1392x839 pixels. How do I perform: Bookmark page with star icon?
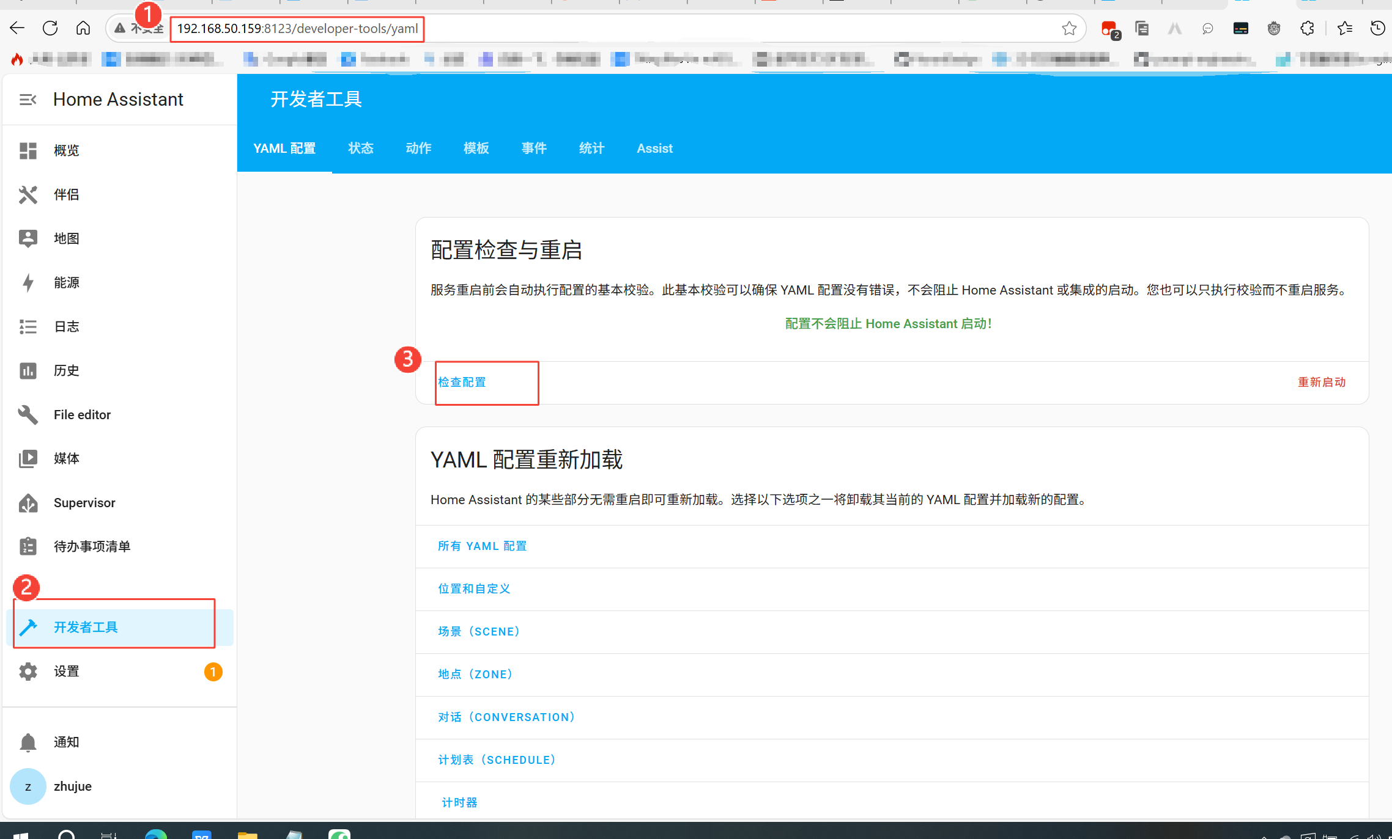tap(1069, 28)
